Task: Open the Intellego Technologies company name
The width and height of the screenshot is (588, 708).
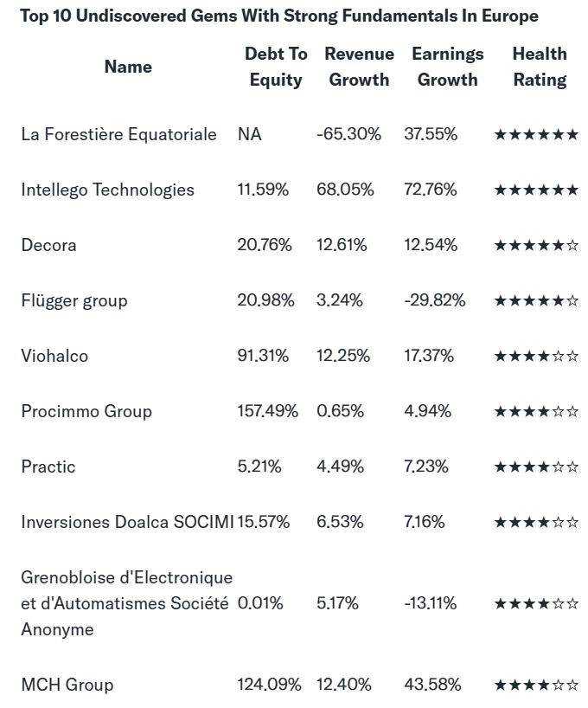Action: (108, 190)
